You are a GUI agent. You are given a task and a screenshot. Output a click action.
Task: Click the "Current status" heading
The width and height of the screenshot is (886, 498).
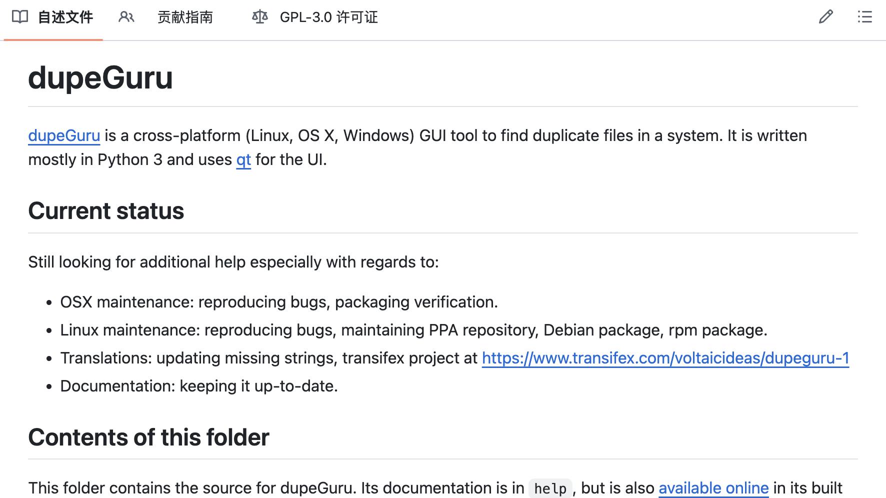(106, 211)
